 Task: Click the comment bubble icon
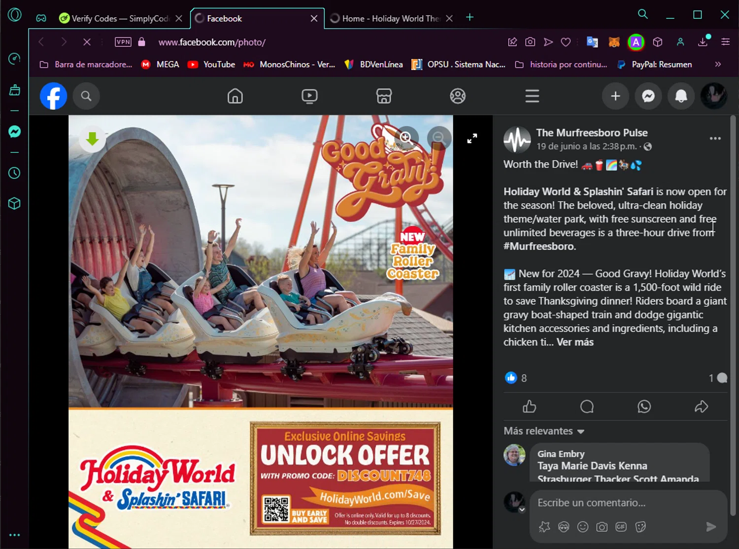tap(587, 406)
